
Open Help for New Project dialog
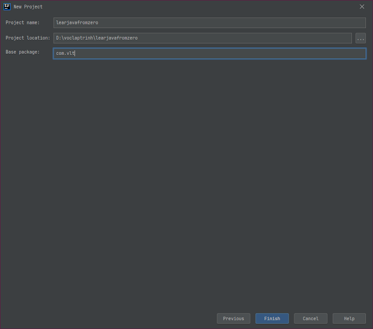[349, 318]
